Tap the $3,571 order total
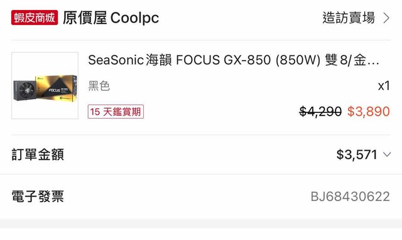402x240 pixels. (x=357, y=155)
